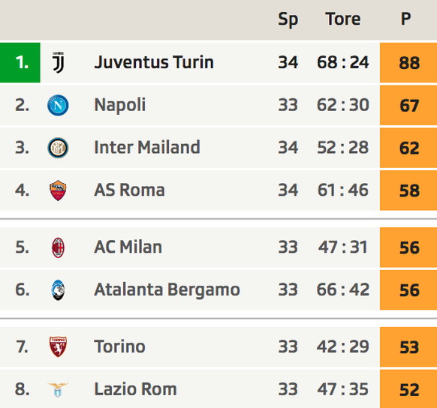The image size is (437, 408).
Task: Click the P points column header
Action: (405, 19)
